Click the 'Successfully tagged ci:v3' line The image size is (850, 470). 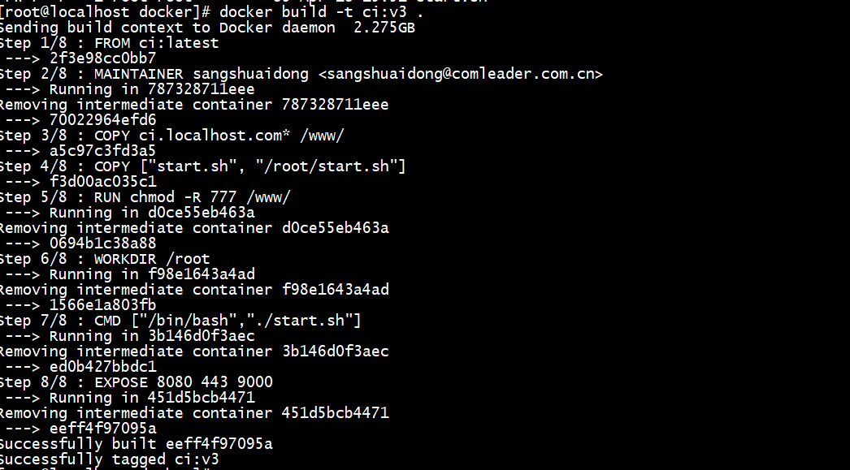click(109, 459)
